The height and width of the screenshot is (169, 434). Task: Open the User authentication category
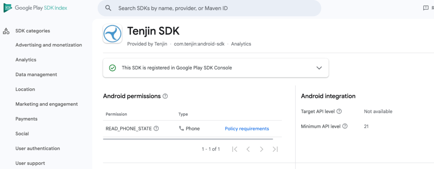tap(38, 149)
